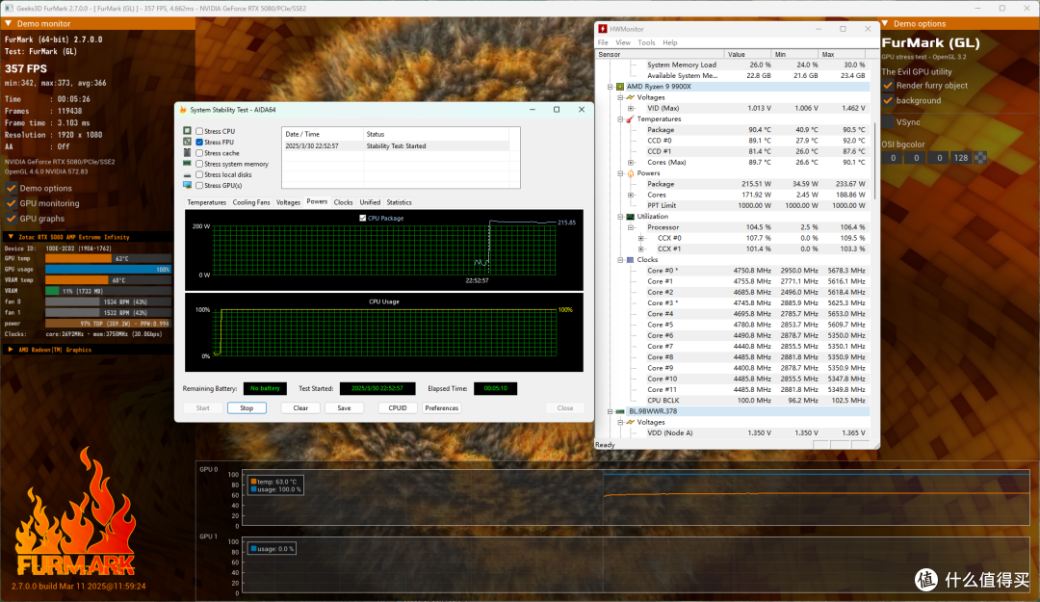The width and height of the screenshot is (1040, 602).
Task: Open the File menu in HWMonitor
Action: (x=603, y=42)
